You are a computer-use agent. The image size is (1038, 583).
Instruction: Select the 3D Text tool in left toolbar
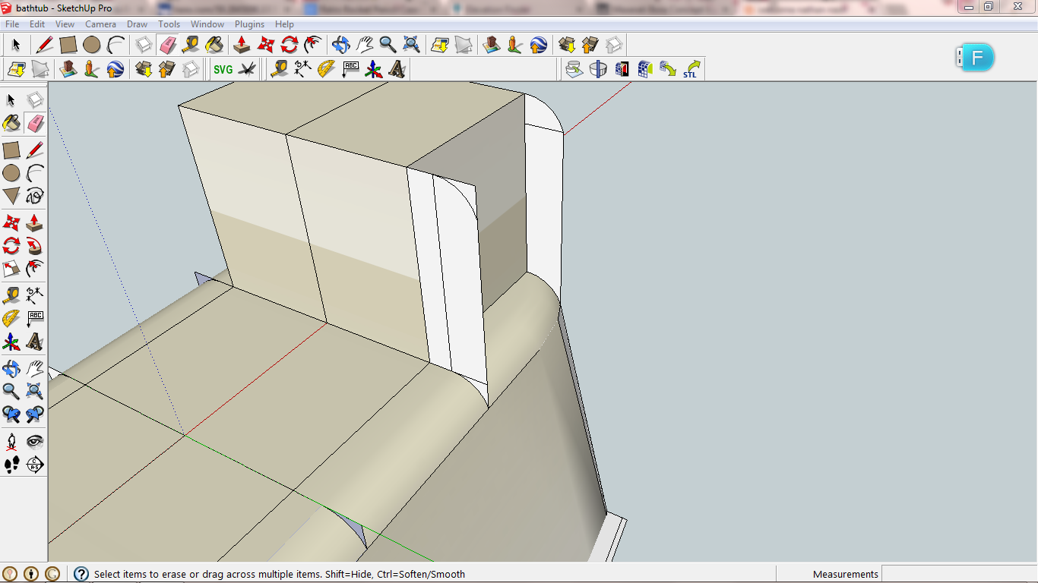pos(35,342)
